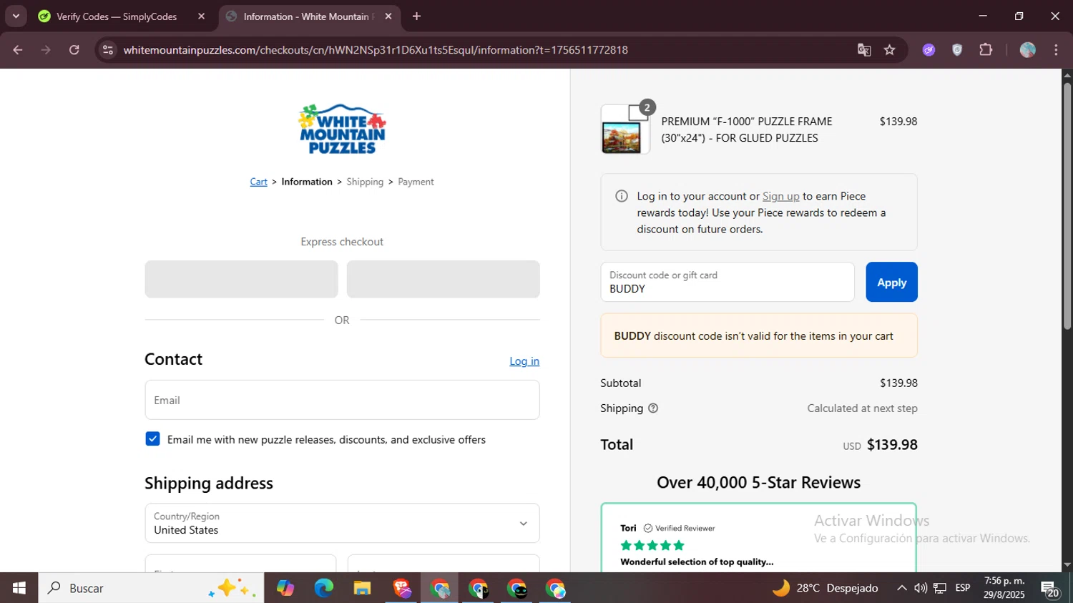This screenshot has width=1073, height=603.
Task: Open File Explorer from the taskbar
Action: pyautogui.click(x=362, y=588)
